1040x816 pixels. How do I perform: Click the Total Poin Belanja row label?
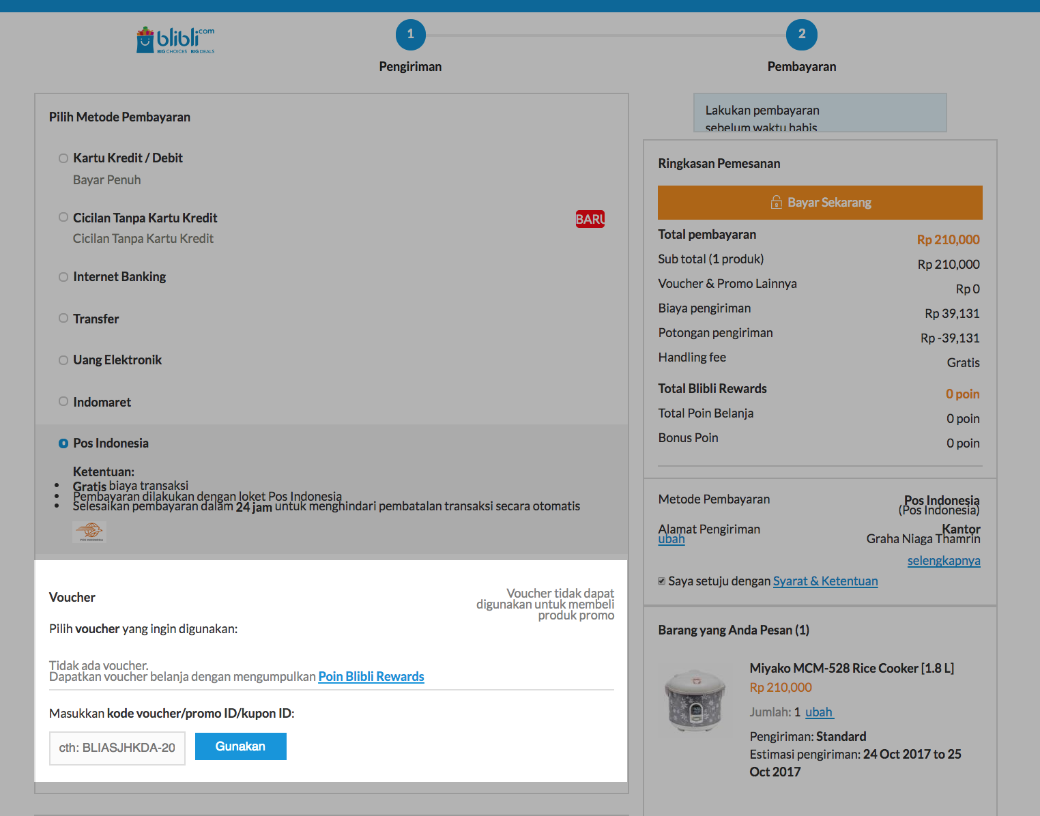click(706, 413)
